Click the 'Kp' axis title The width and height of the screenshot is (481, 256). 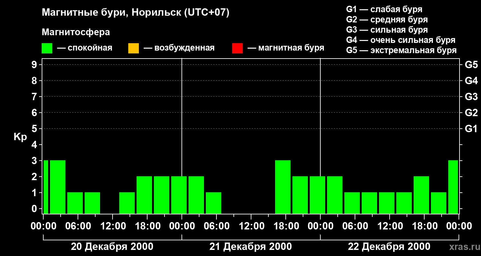[20, 137]
